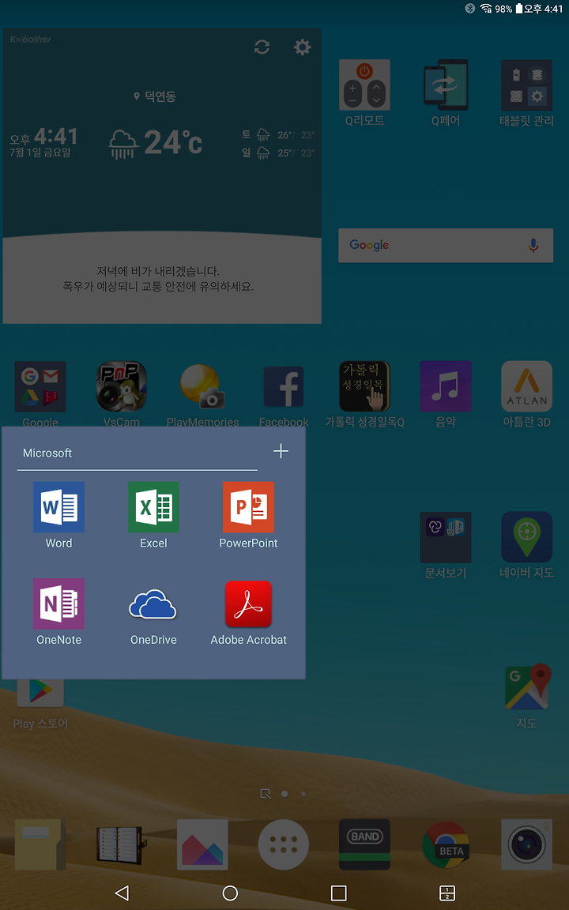Viewport: 569px width, 910px height.
Task: Launch the camera app in the dock
Action: pyautogui.click(x=526, y=844)
